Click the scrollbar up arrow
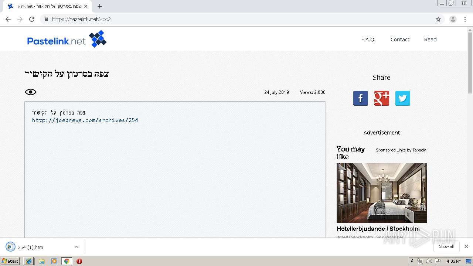This screenshot has height=266, width=473. [x=470, y=29]
